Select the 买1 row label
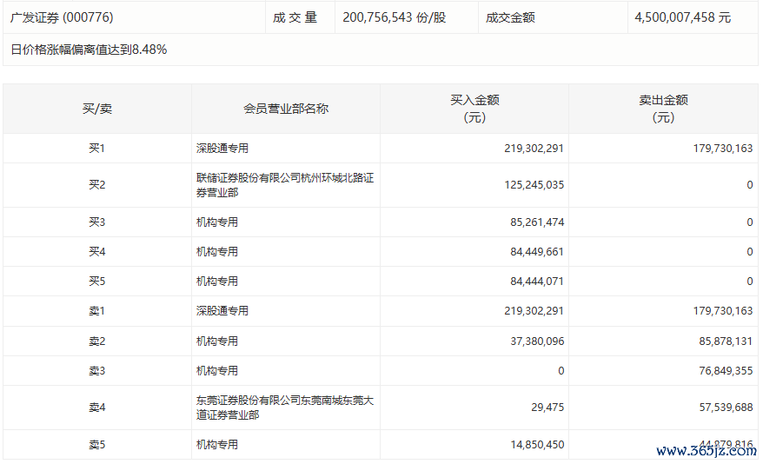This screenshot has width=763, height=464. point(96,149)
